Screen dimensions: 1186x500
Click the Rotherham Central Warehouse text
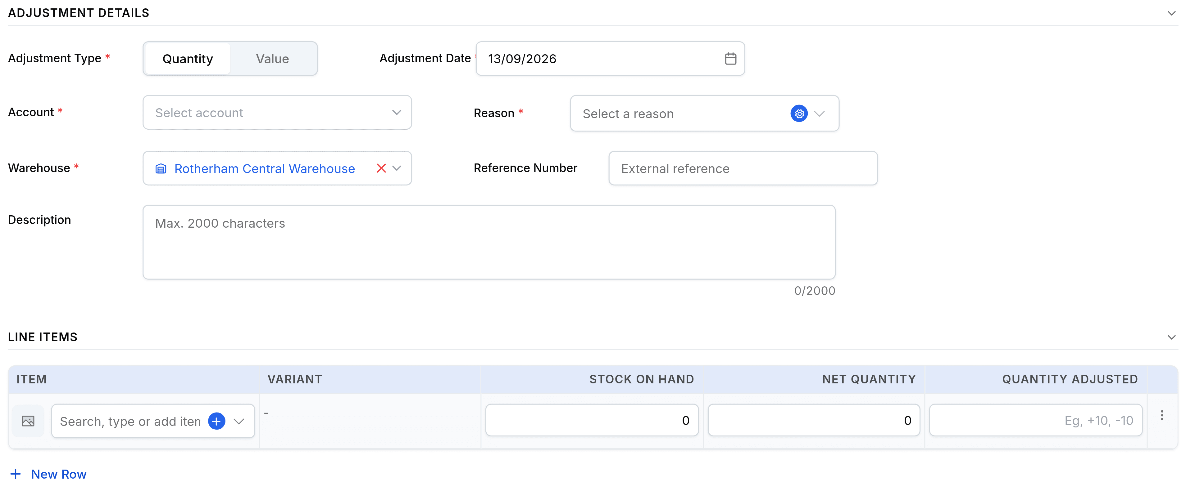coord(264,169)
